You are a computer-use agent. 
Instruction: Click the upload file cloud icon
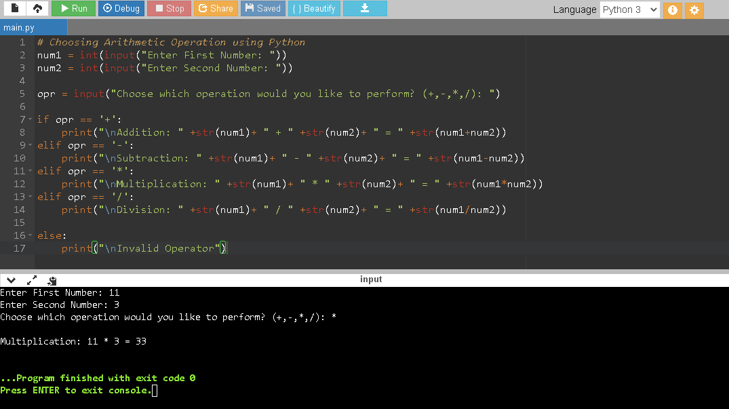pyautogui.click(x=38, y=8)
